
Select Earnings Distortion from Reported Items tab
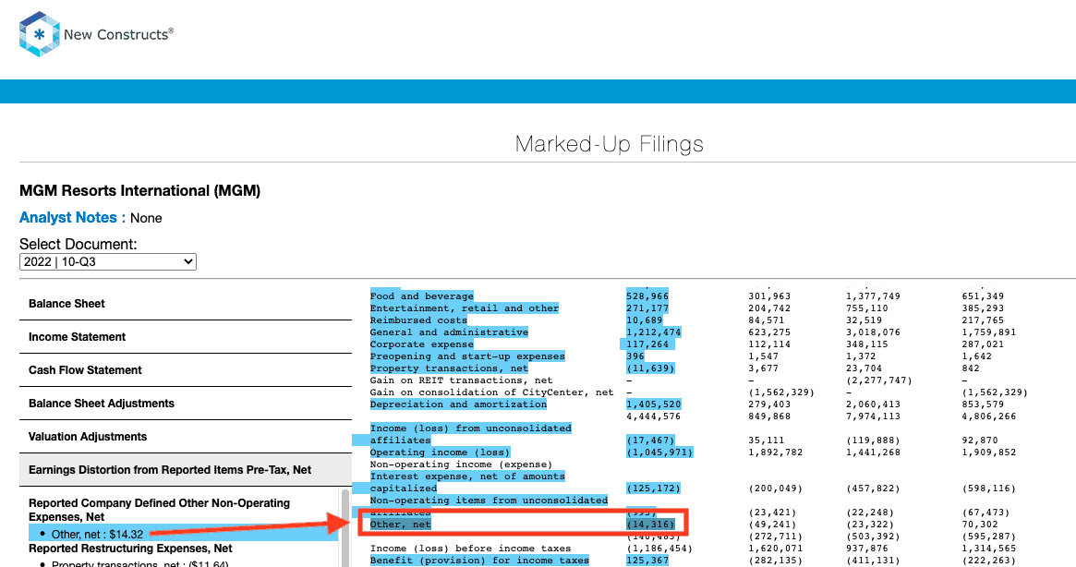coord(186,470)
